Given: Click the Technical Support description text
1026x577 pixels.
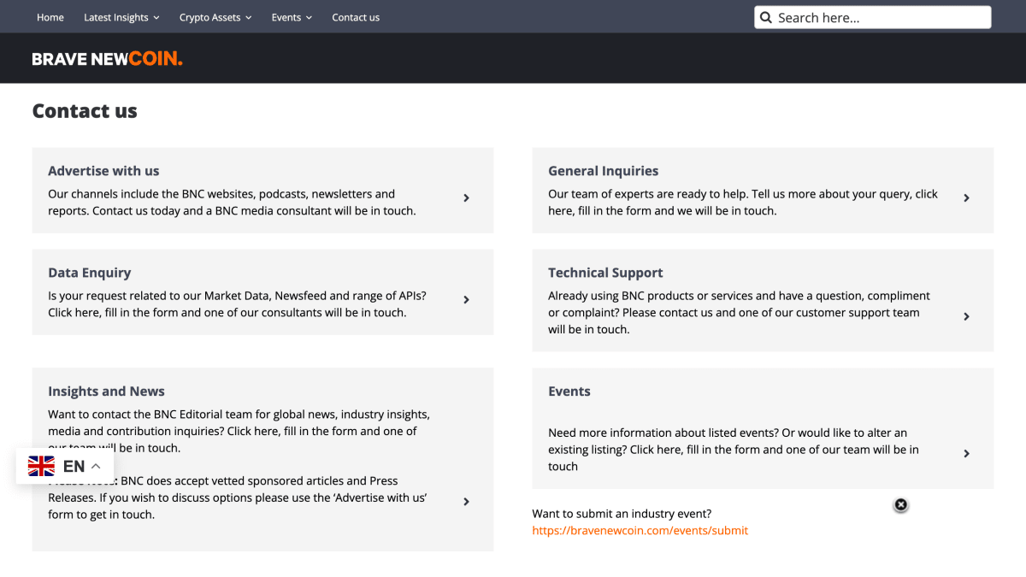Looking at the screenshot, I should 739,313.
